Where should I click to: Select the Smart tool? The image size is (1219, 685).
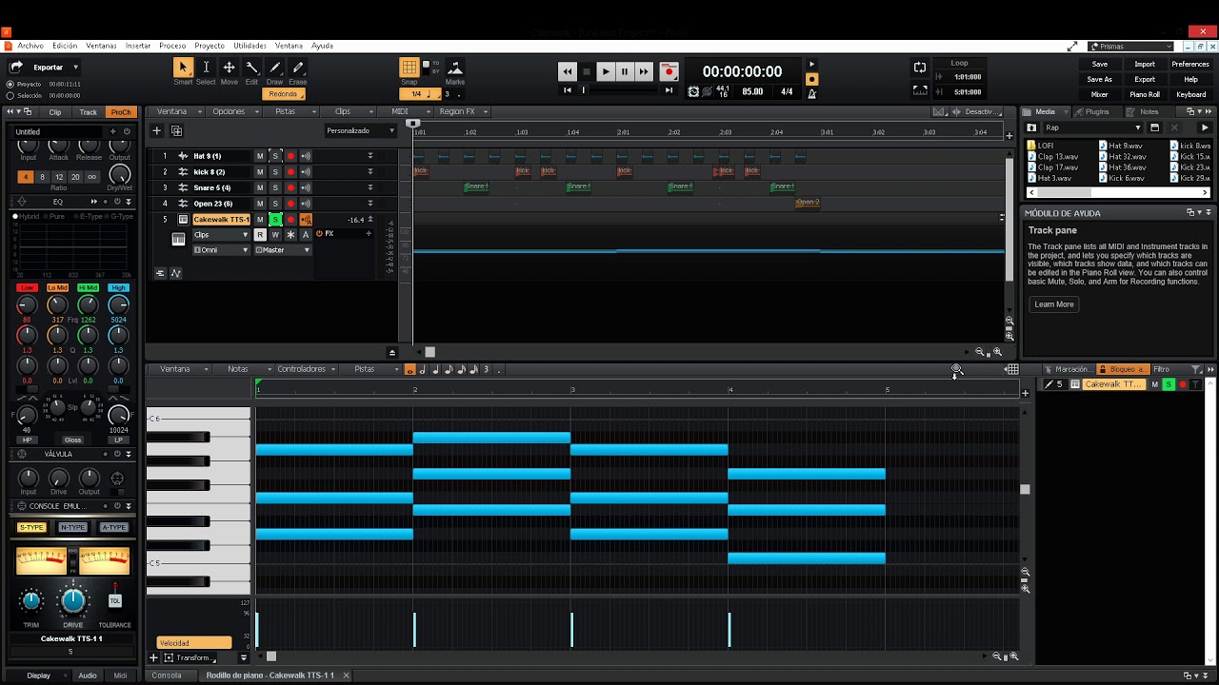(x=183, y=68)
